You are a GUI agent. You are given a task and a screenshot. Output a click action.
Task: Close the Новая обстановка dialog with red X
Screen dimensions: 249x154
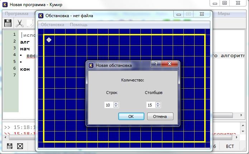[x=169, y=64]
